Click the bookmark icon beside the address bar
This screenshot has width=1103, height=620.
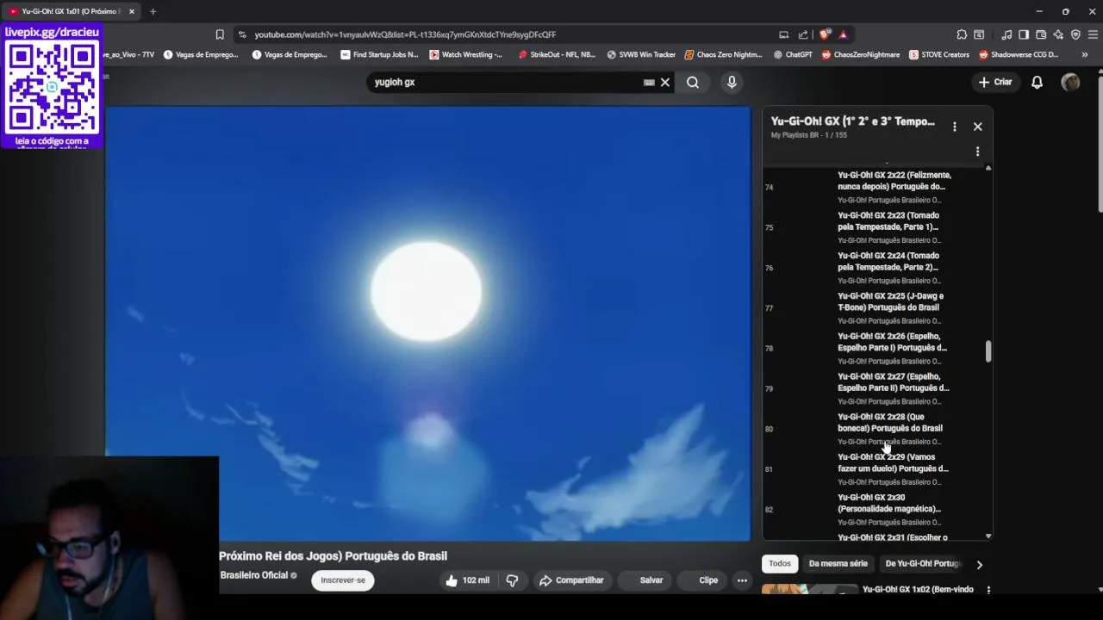tap(220, 34)
